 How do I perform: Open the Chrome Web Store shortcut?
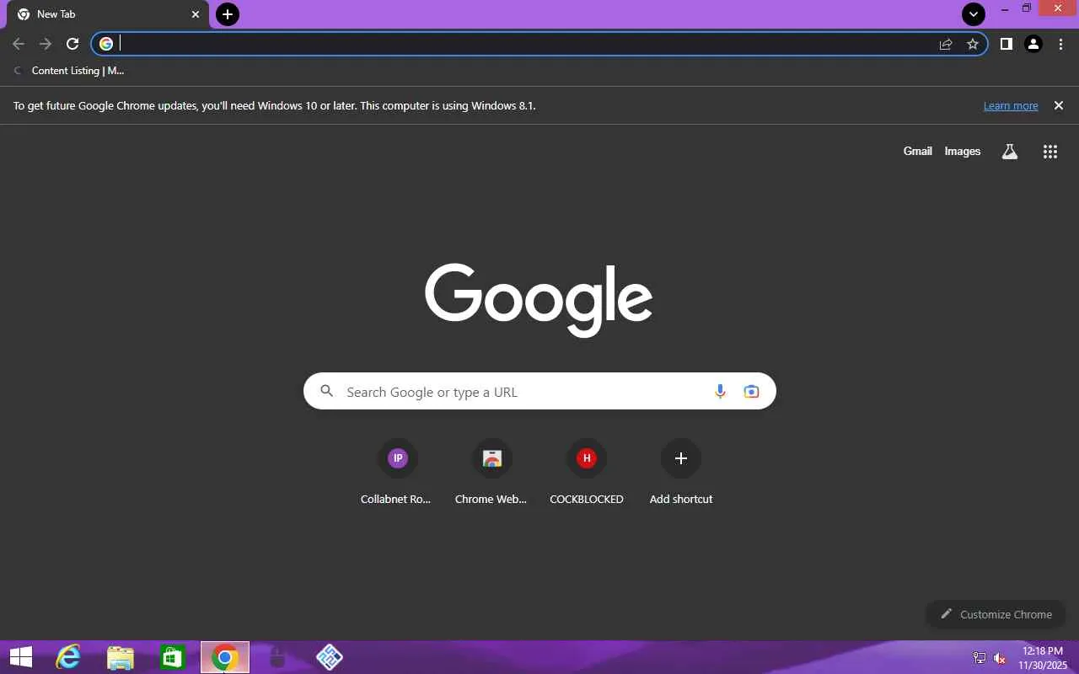click(x=491, y=472)
